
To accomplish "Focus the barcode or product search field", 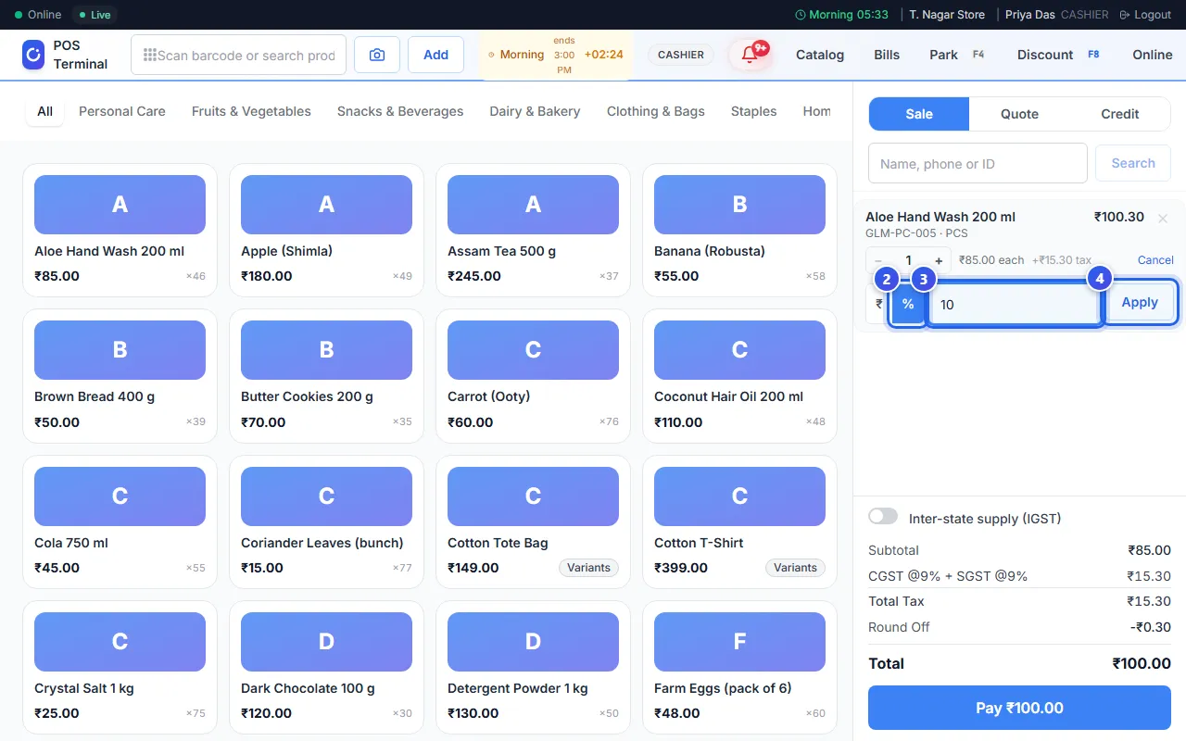I will (x=239, y=55).
